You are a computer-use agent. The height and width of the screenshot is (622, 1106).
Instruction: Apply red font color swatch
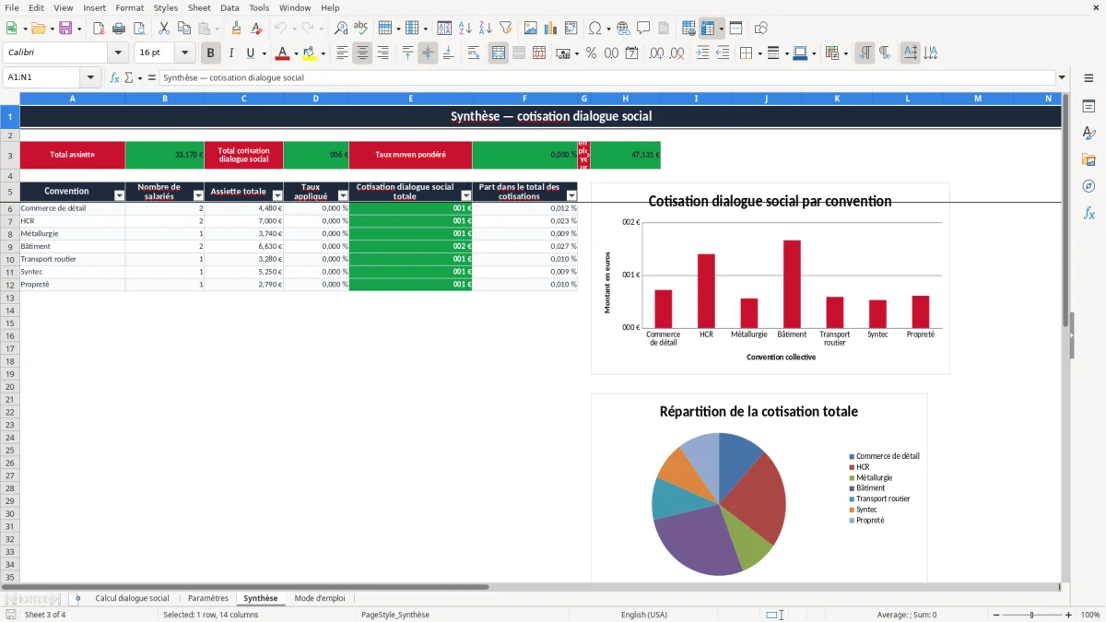click(282, 53)
